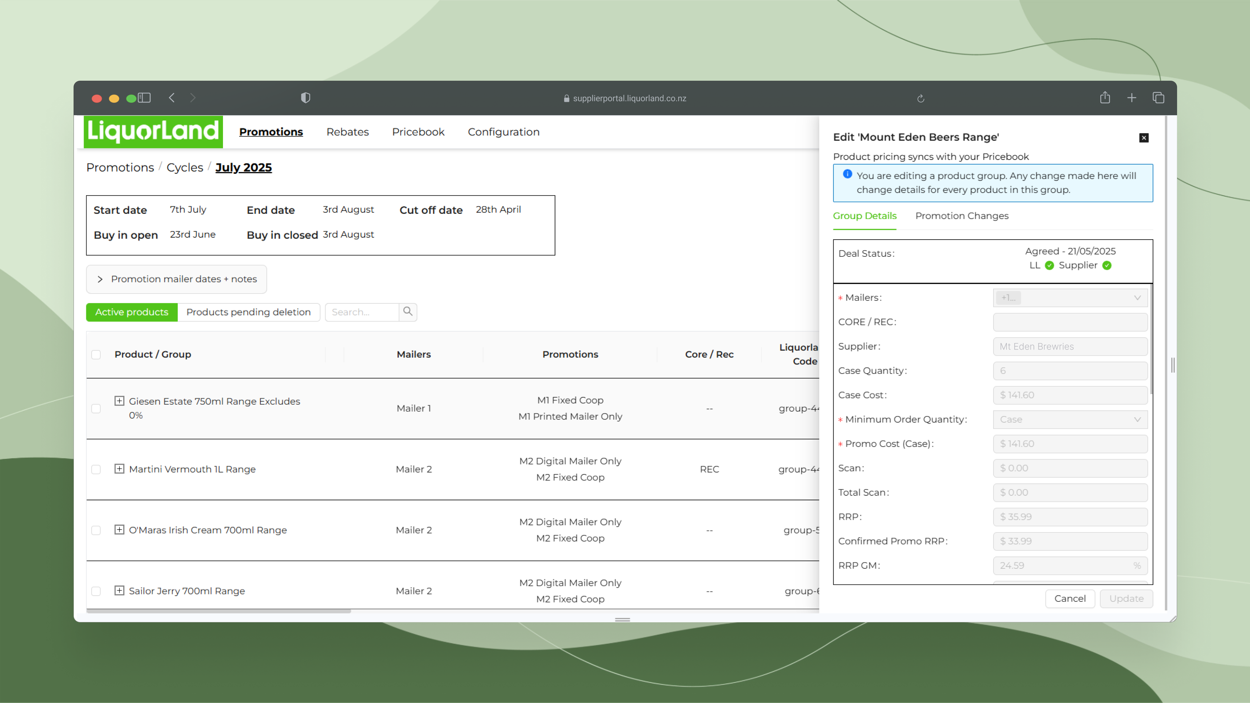Image resolution: width=1250 pixels, height=703 pixels.
Task: Click the search magnifier icon
Action: click(408, 311)
